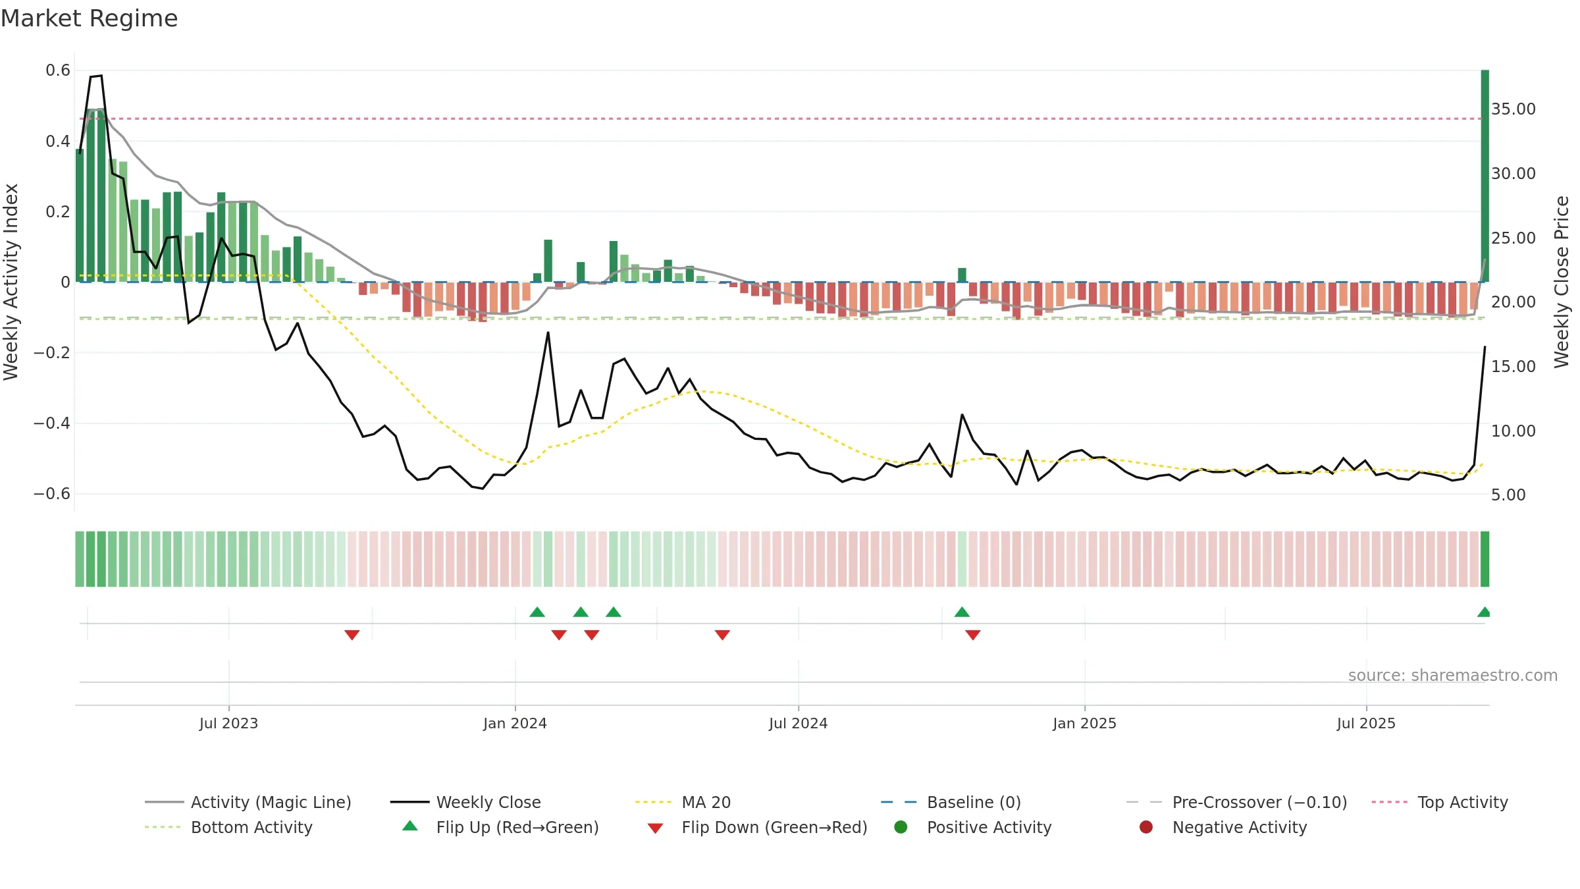Viewport: 1580px width, 889px height.
Task: Toggle the MA 20 legend entry
Action: pos(683,802)
